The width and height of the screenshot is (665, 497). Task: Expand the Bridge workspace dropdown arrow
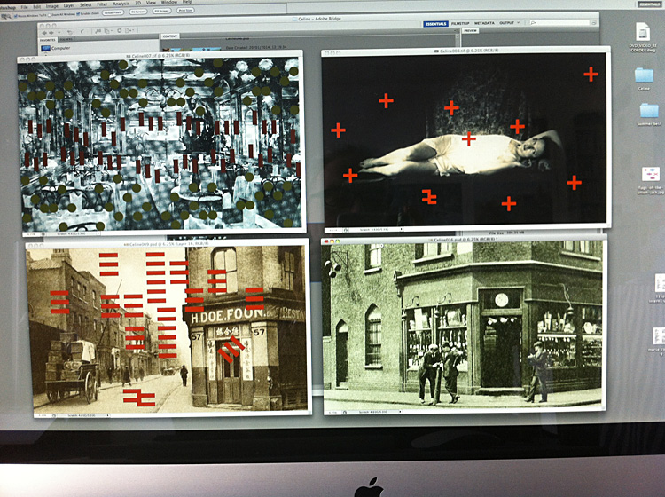[x=519, y=22]
